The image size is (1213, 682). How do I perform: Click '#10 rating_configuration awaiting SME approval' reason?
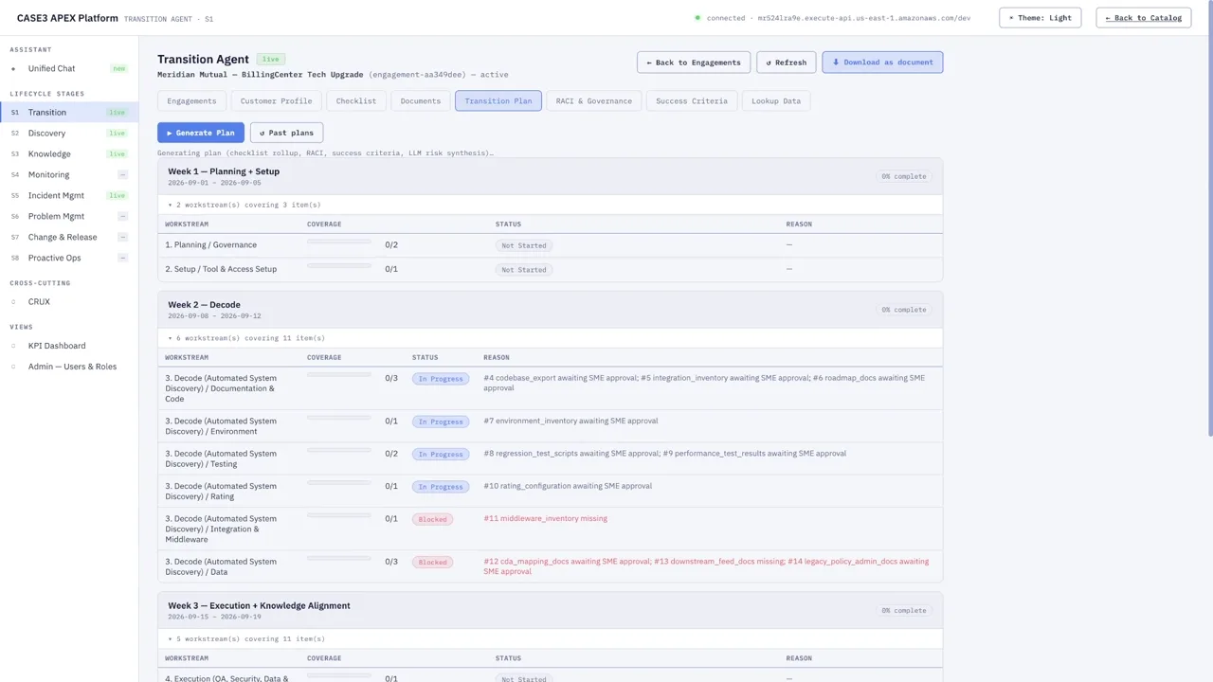[568, 486]
